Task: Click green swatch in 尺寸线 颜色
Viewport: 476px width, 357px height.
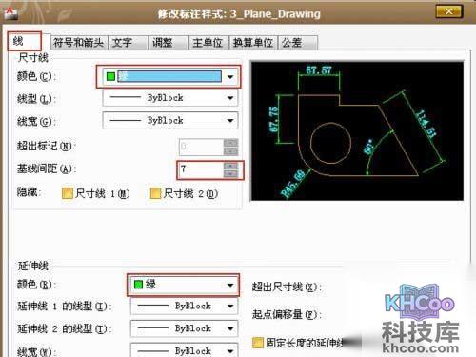Action: click(110, 76)
